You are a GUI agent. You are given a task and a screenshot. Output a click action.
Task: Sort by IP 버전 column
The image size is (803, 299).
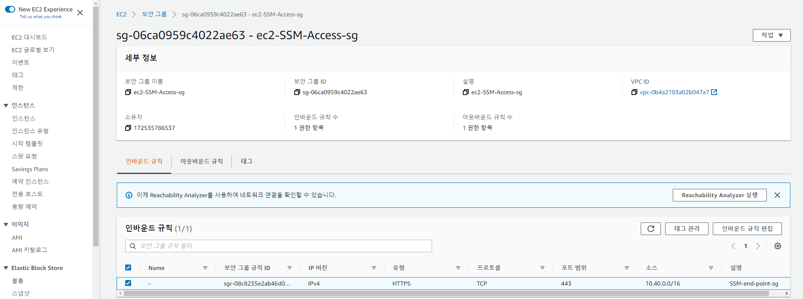coord(374,268)
